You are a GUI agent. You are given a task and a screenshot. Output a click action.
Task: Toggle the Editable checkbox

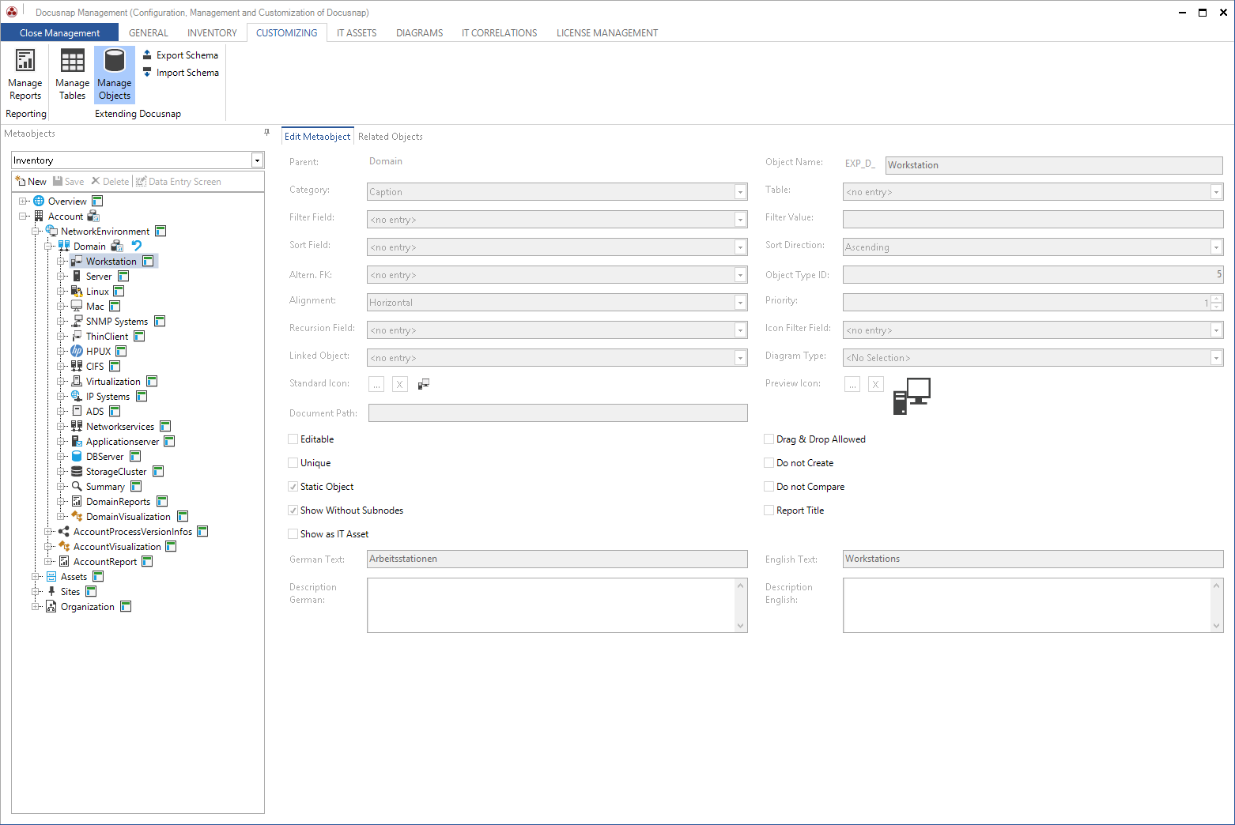click(293, 439)
